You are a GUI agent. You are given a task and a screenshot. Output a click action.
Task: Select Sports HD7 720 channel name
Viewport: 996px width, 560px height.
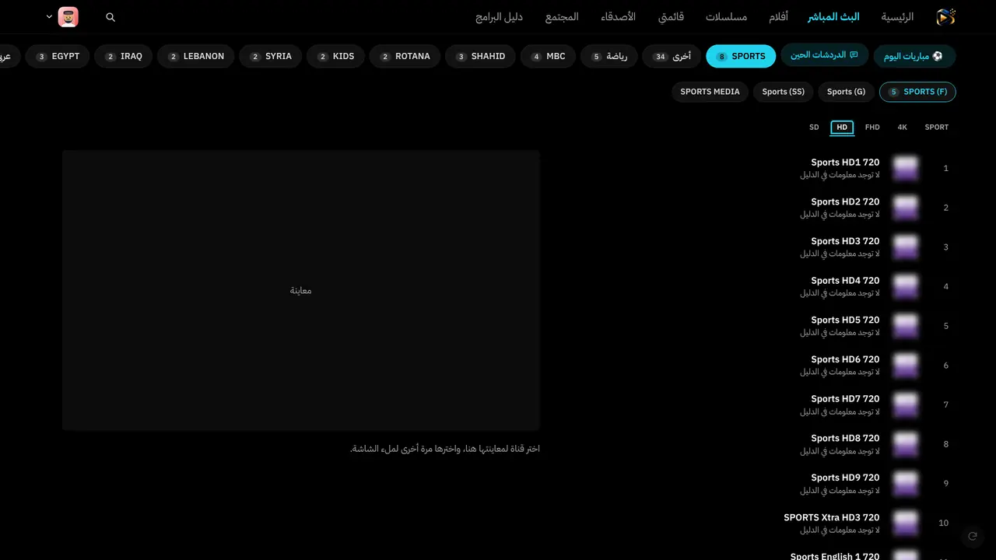click(x=845, y=399)
